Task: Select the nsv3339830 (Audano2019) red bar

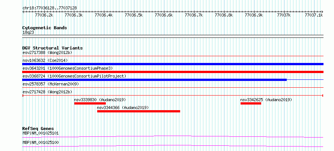Action: click(x=90, y=103)
